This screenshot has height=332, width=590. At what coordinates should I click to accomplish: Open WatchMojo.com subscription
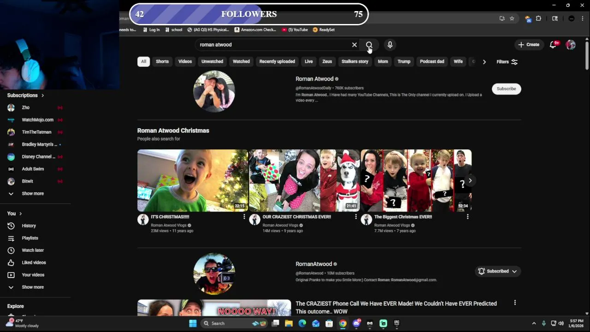[35, 120]
